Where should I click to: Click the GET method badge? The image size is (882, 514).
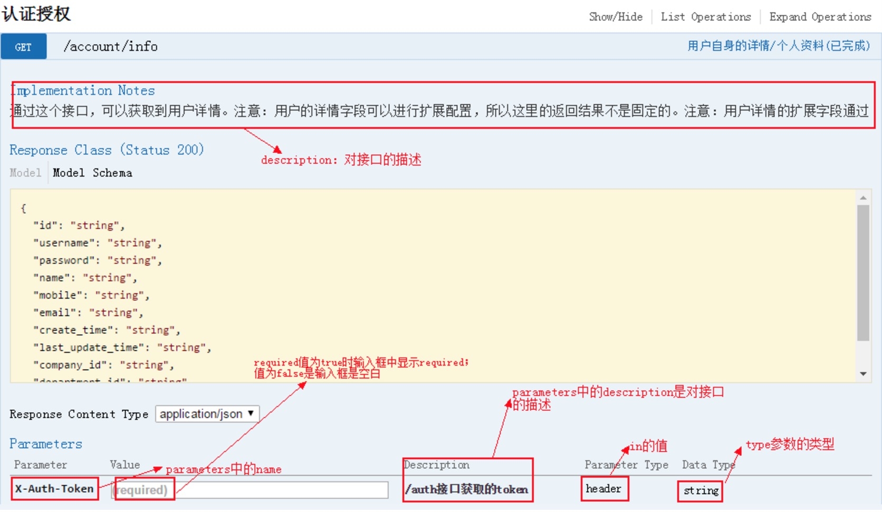[23, 47]
